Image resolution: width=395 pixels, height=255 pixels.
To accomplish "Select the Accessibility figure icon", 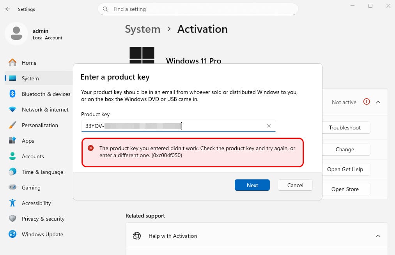I will point(12,203).
